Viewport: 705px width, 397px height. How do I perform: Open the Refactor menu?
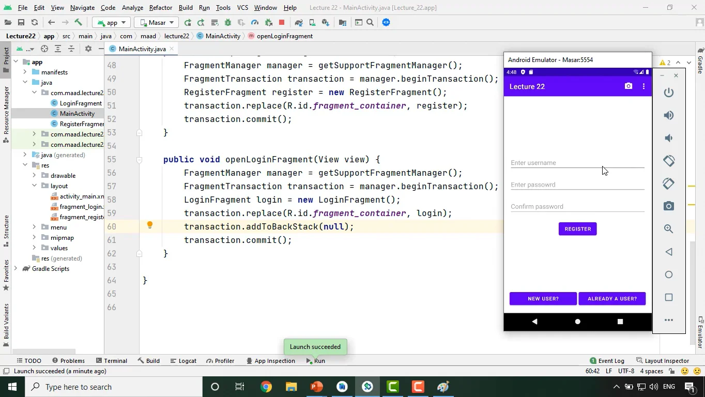pyautogui.click(x=160, y=8)
